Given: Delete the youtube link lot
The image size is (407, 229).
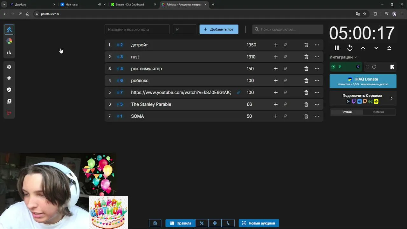Looking at the screenshot, I should (306, 93).
